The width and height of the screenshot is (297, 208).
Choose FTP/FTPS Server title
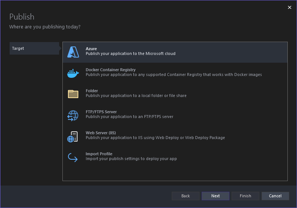(x=101, y=112)
